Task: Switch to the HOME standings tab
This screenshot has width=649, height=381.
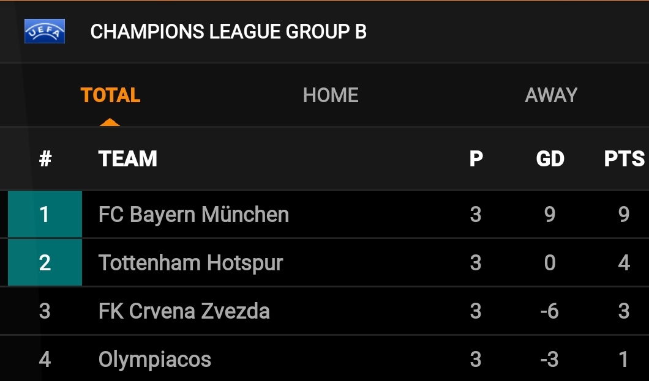Action: [330, 95]
